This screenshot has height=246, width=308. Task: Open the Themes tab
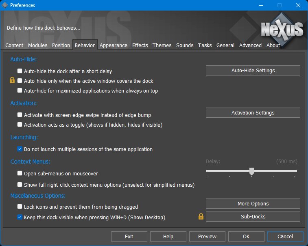click(x=162, y=45)
